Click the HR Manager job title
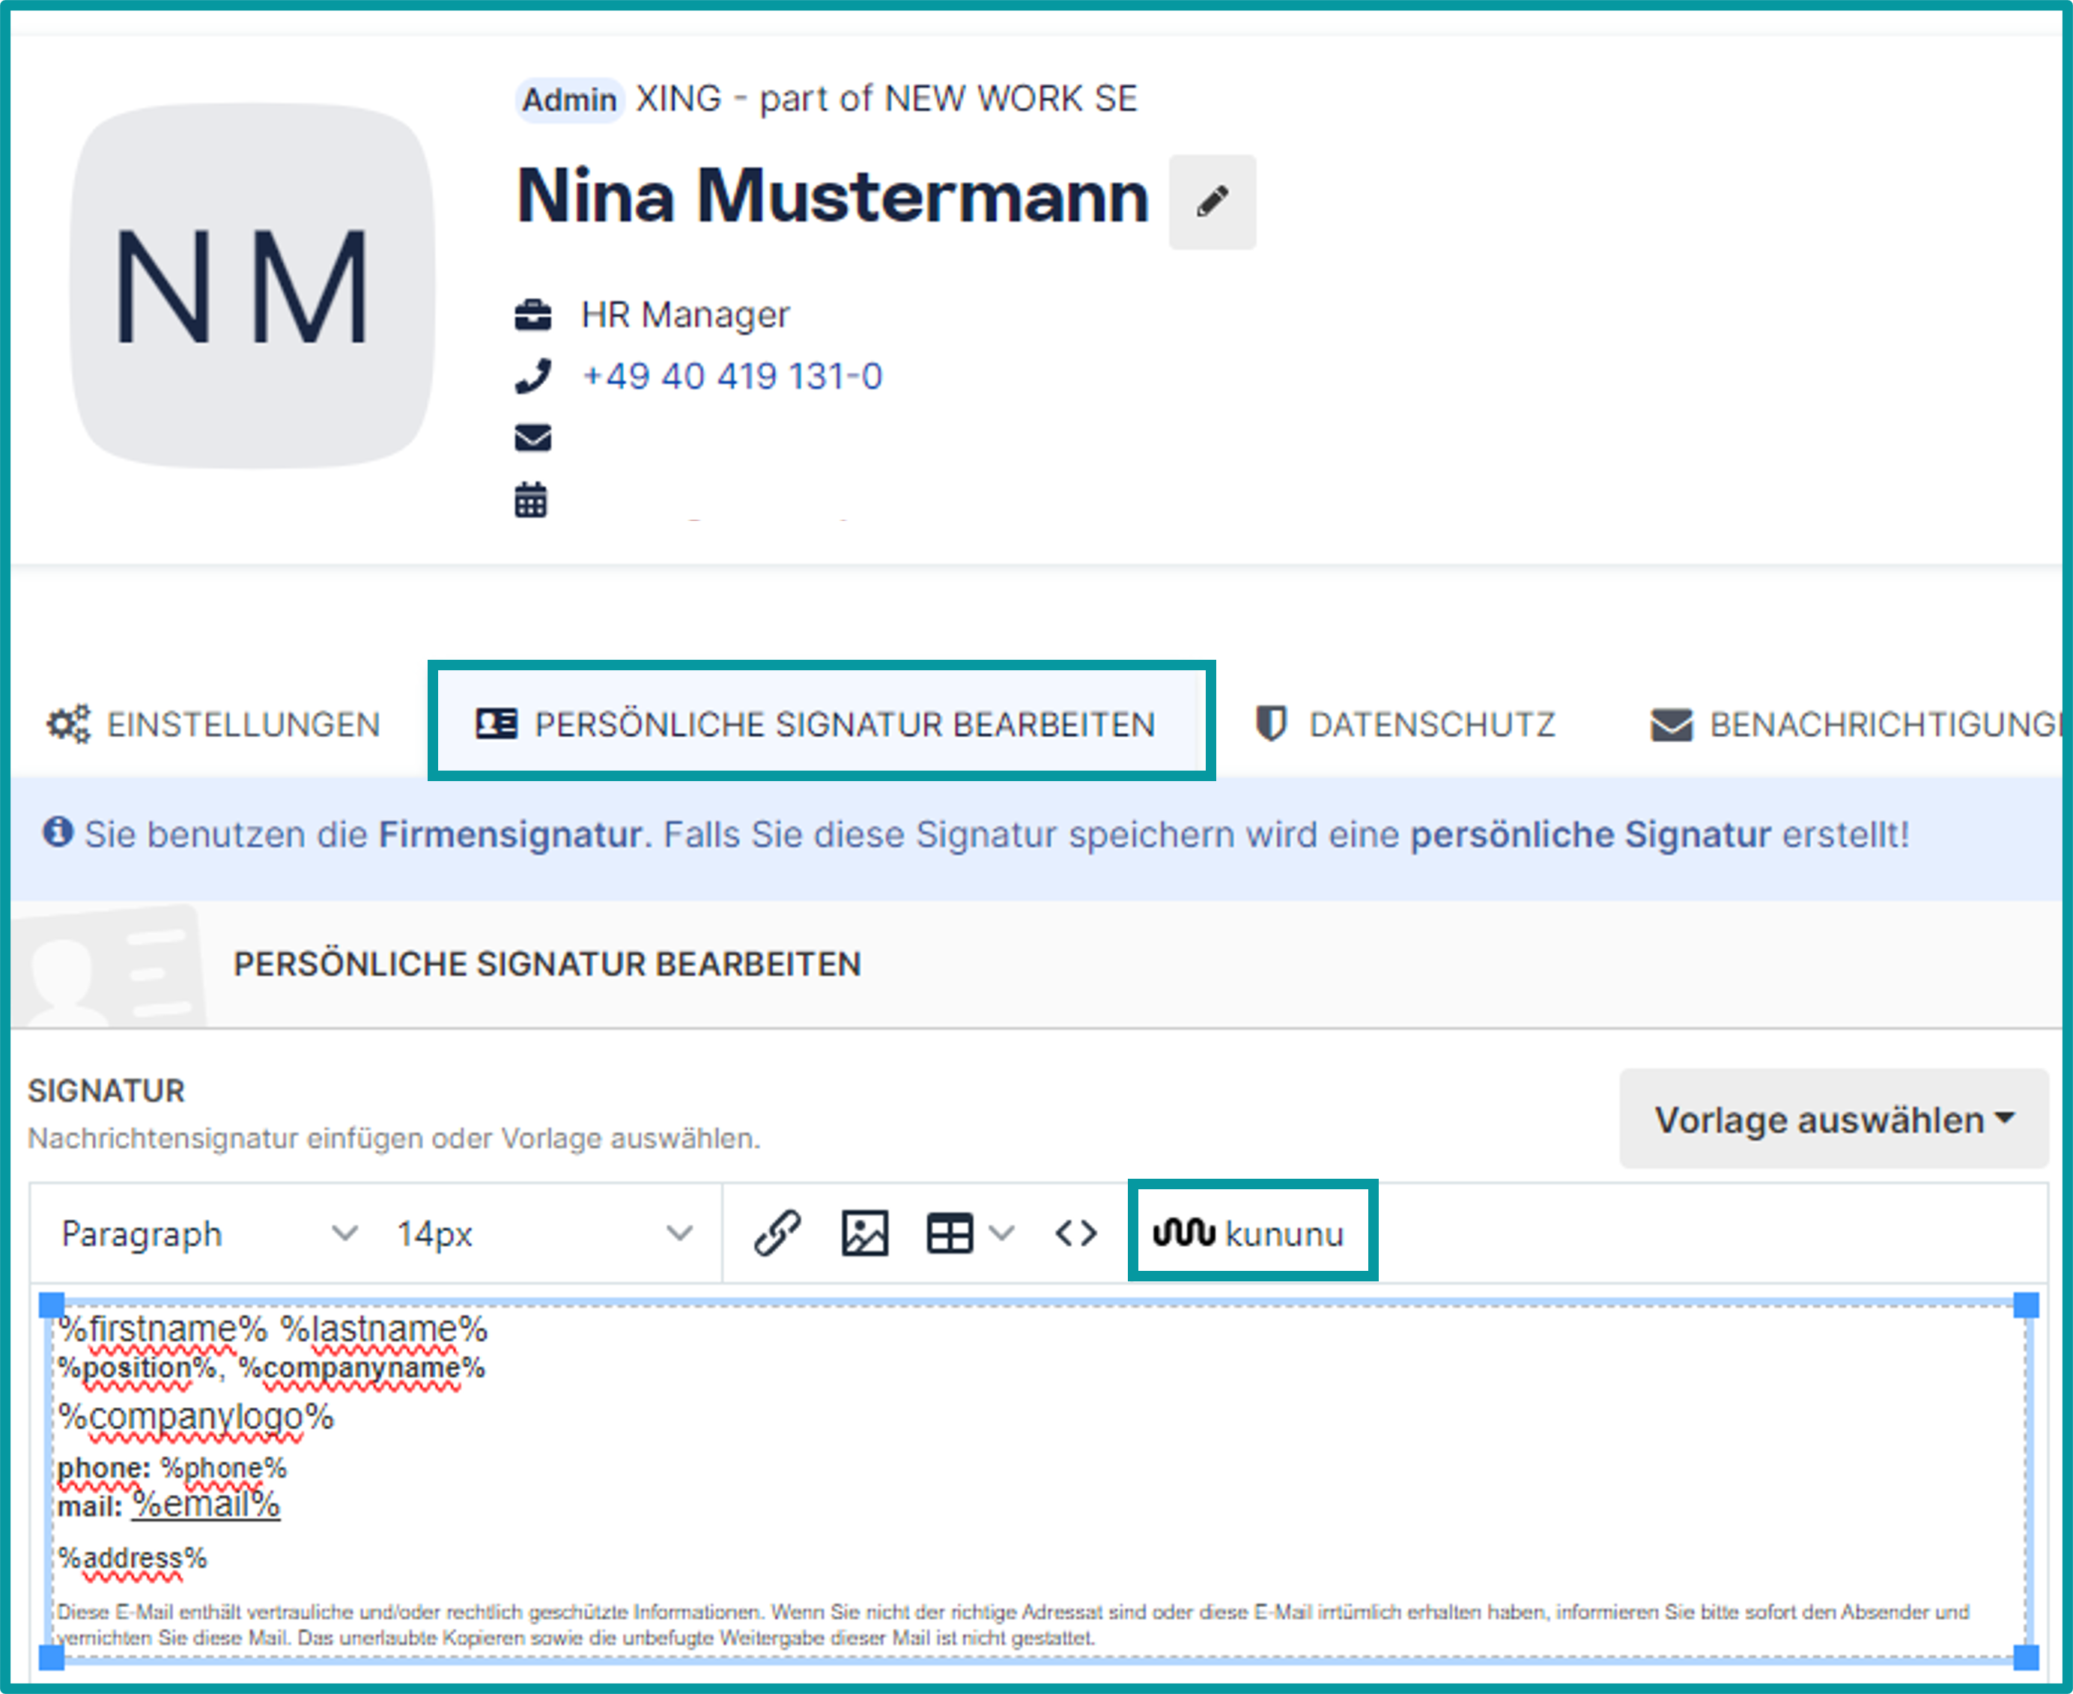Viewport: 2073px width, 1694px height. click(x=685, y=315)
